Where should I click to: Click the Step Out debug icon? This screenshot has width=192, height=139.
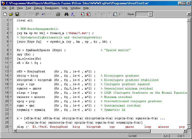[x=109, y=14]
